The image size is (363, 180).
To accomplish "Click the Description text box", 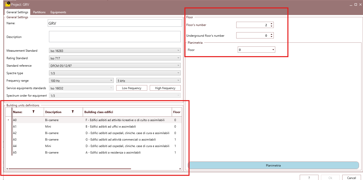I will [x=115, y=37].
